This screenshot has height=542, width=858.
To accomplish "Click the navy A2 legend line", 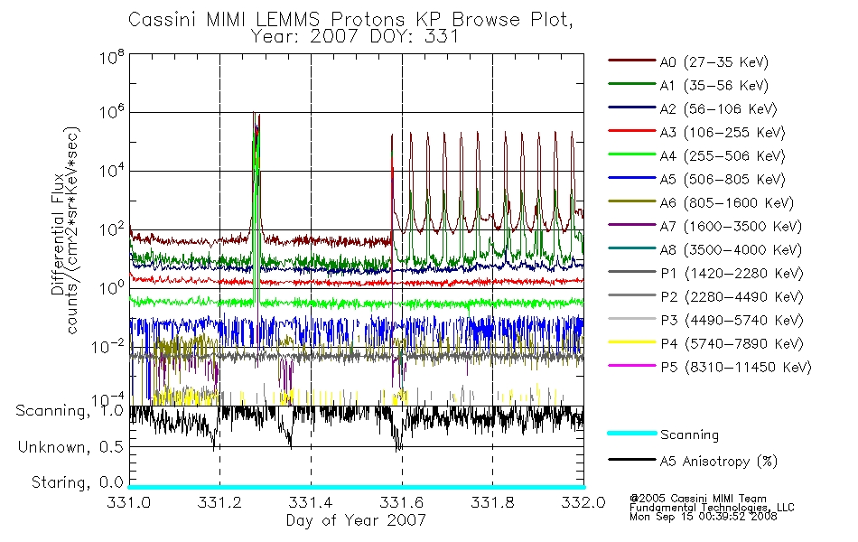I will [x=631, y=107].
